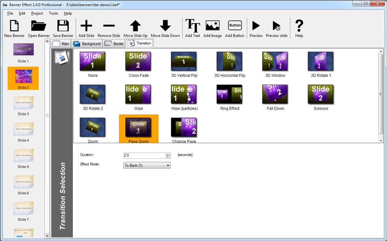This screenshot has width=387, height=241.
Task: Click inside the Duration input field
Action: (x=144, y=156)
